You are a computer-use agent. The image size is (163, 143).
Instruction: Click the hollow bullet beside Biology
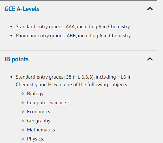23,94
